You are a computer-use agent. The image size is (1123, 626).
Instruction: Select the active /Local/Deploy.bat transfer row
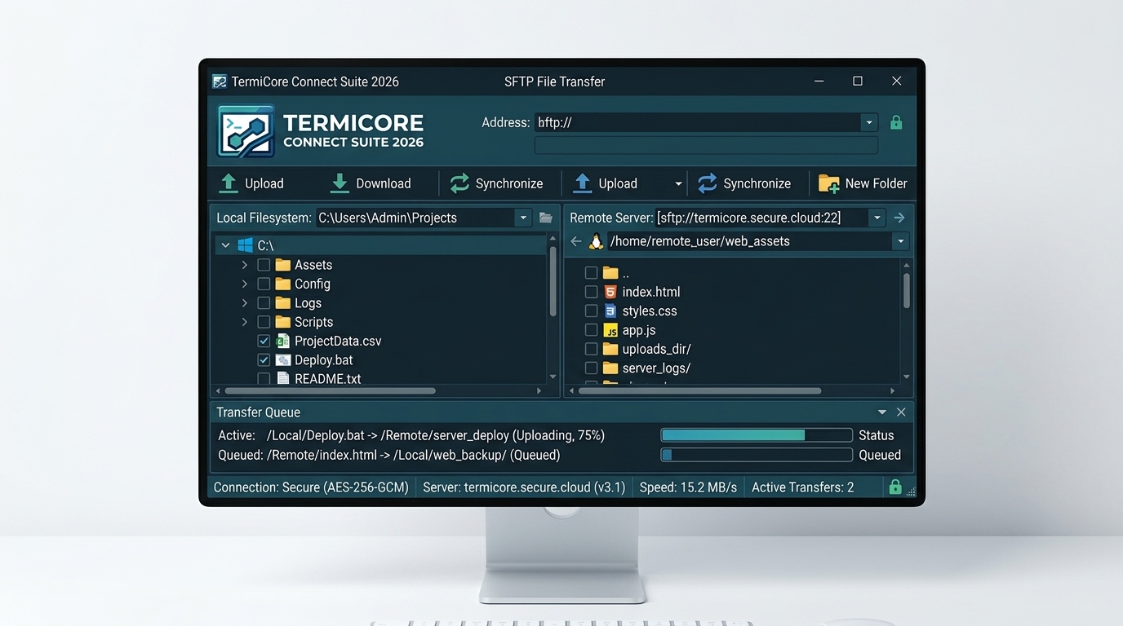(560, 435)
